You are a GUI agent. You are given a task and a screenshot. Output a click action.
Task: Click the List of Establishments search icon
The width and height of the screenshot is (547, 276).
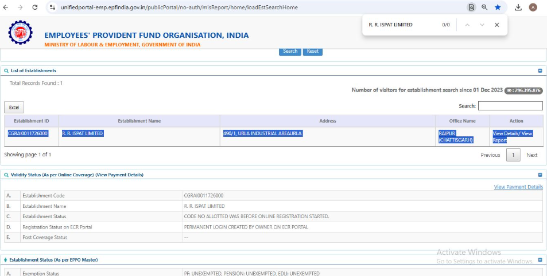pyautogui.click(x=6, y=70)
